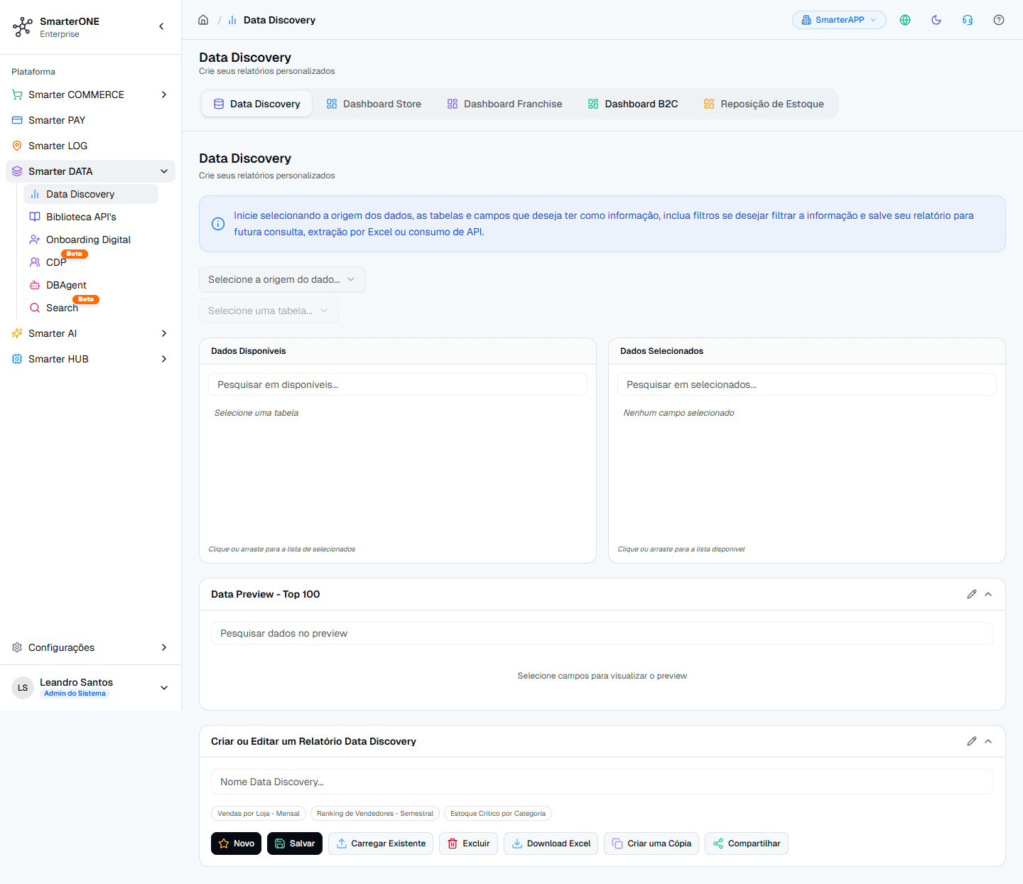The image size is (1023, 884).
Task: Expand the Smarter COMMERCE menu
Action: point(90,95)
